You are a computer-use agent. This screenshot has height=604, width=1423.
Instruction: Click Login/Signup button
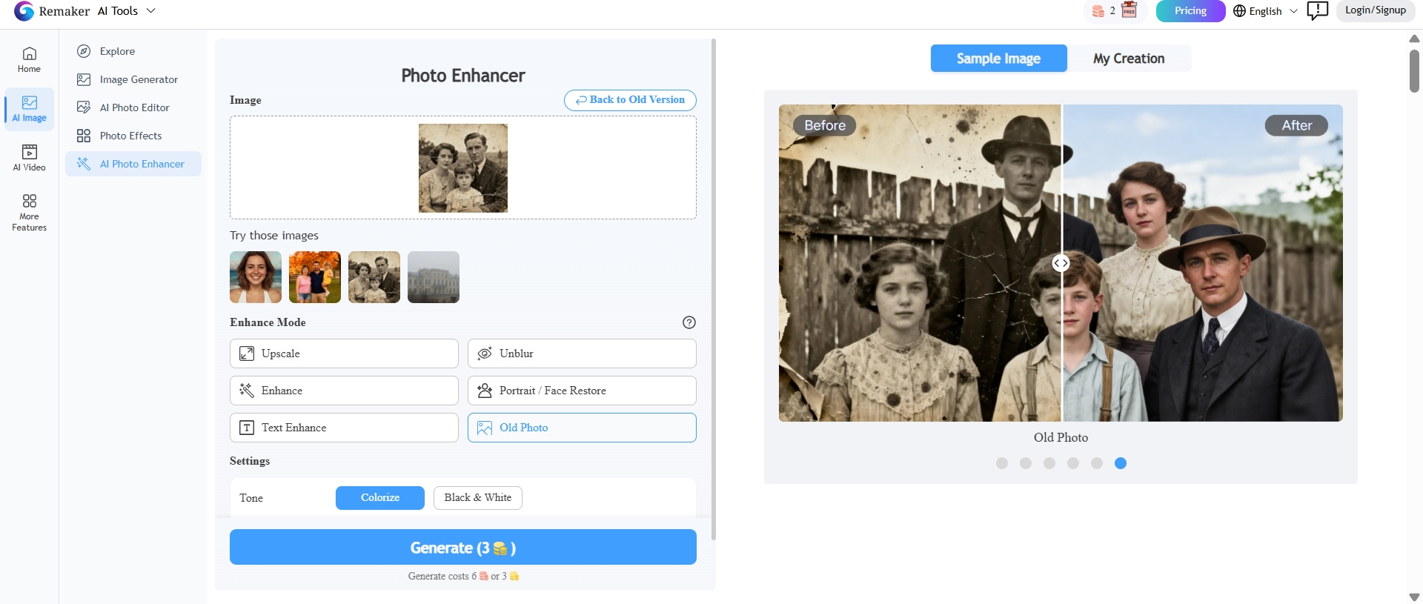(x=1376, y=10)
